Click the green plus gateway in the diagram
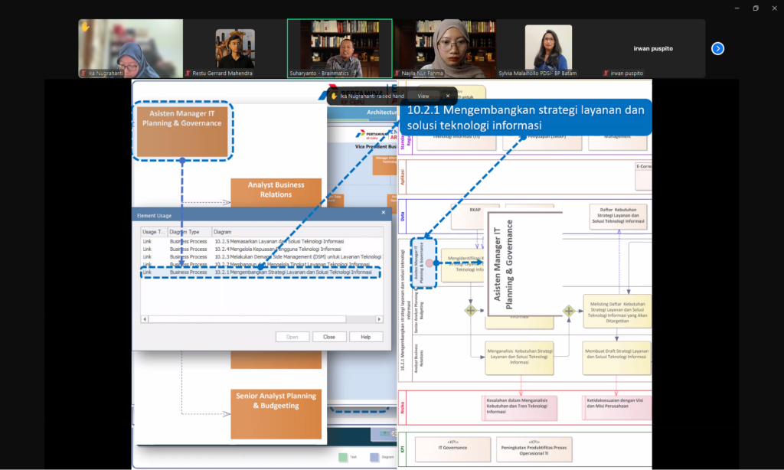The height and width of the screenshot is (470, 784). [470, 310]
